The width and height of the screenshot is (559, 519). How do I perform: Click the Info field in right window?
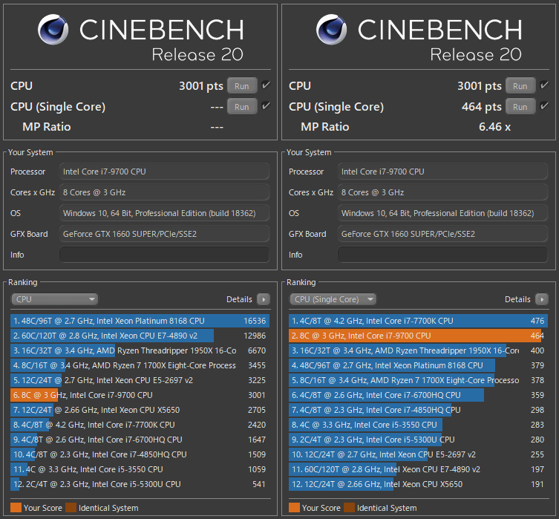442,255
